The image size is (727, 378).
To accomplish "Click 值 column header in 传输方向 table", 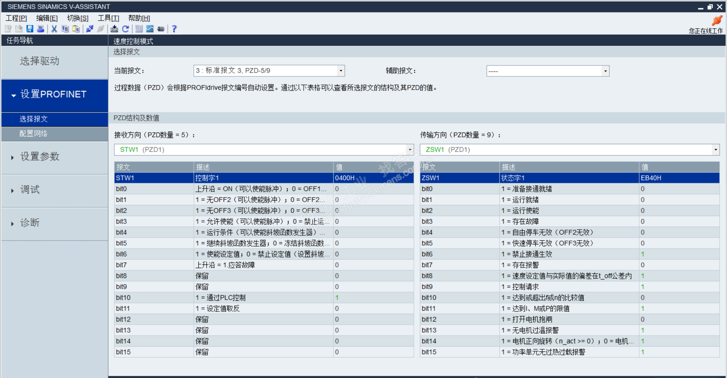I will (x=680, y=167).
